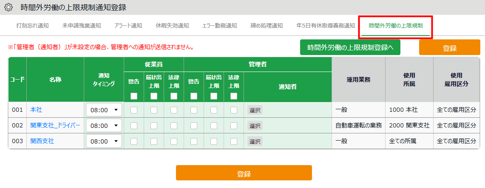Check 管理者 警告 for the 本社 row

pyautogui.click(x=194, y=110)
